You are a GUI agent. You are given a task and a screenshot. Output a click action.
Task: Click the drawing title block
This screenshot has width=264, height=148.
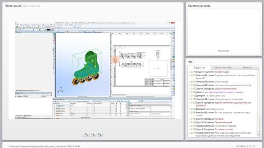[158, 82]
